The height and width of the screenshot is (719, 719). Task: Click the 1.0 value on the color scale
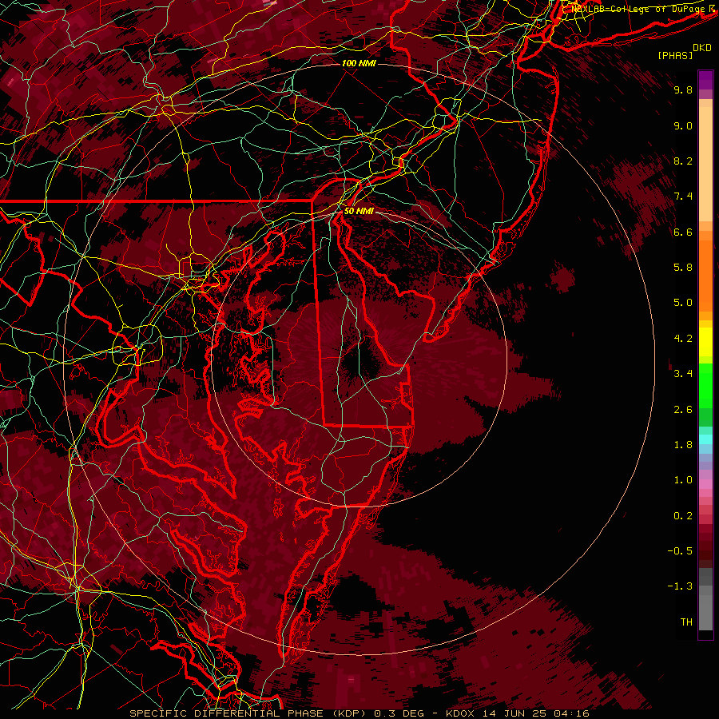click(x=683, y=480)
